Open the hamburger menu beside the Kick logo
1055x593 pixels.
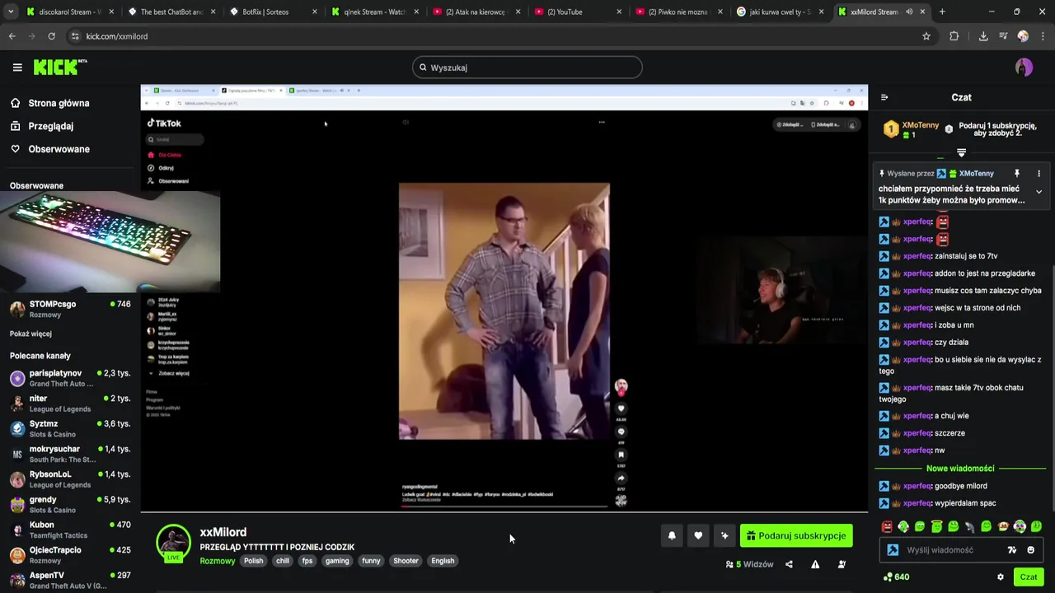tap(17, 68)
